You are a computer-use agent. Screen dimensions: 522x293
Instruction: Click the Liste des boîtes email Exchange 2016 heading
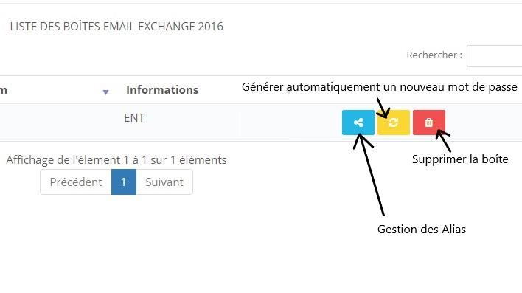(x=116, y=27)
